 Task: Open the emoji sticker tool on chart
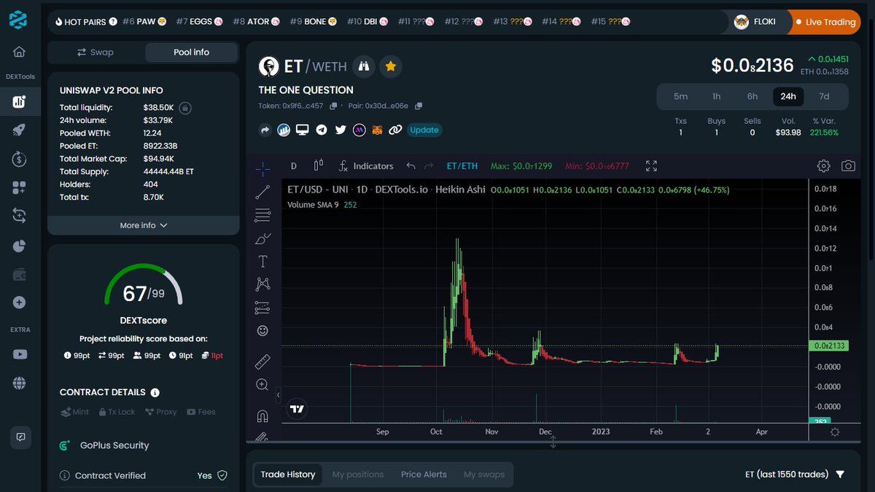coord(262,330)
